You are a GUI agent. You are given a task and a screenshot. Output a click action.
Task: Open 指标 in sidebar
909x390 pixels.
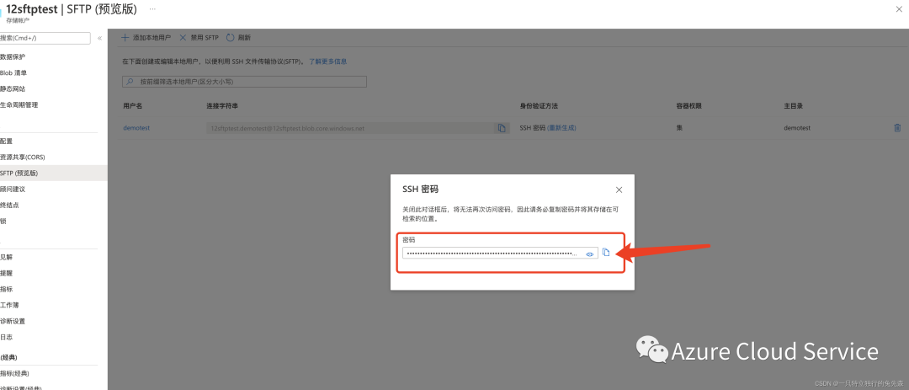[7, 289]
